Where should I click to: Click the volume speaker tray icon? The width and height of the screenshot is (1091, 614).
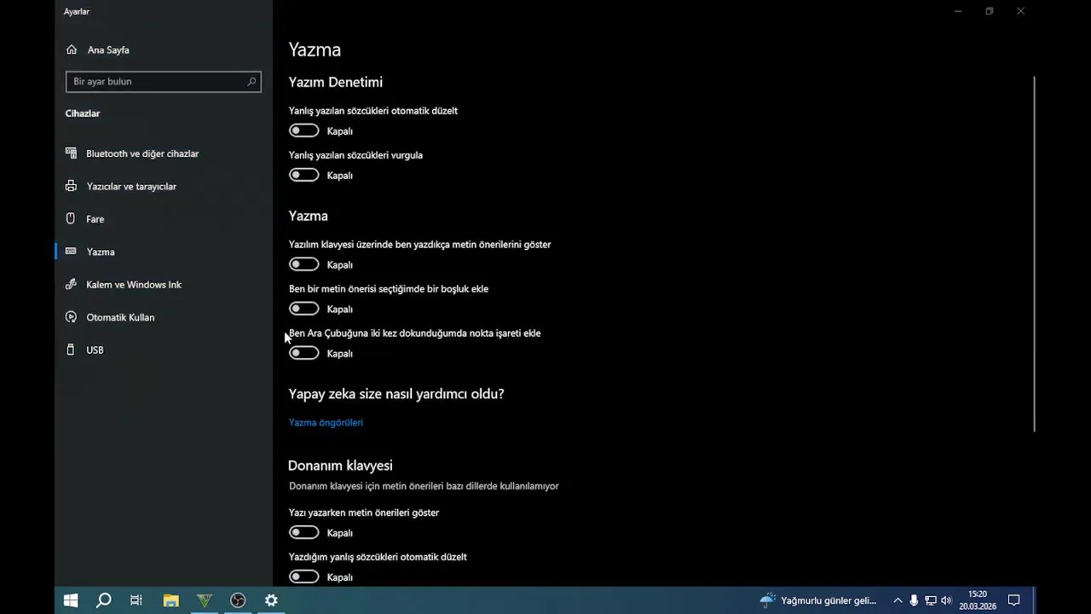click(x=946, y=600)
